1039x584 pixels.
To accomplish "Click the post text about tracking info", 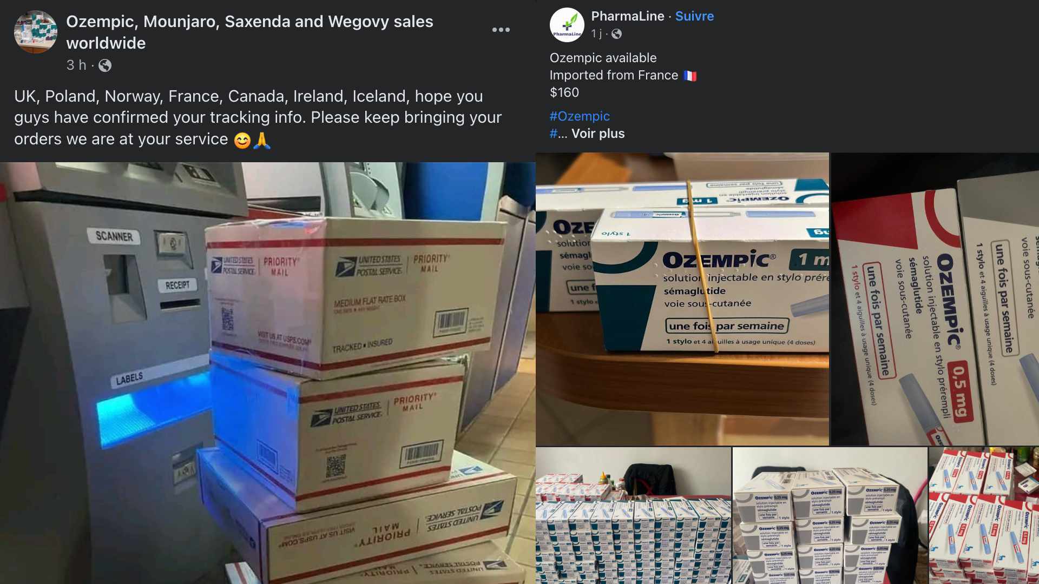I will click(x=258, y=117).
